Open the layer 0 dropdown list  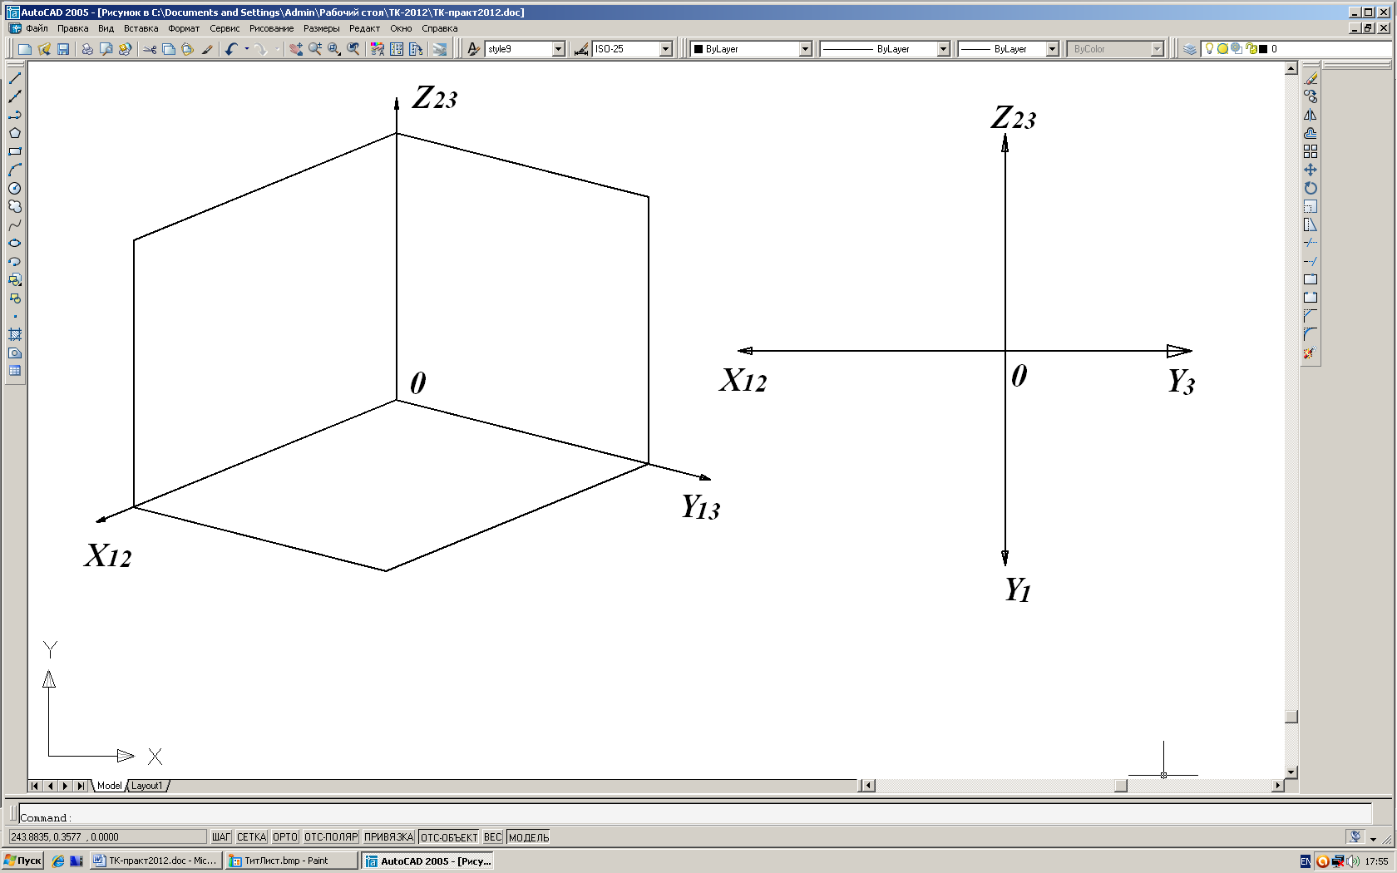point(1297,49)
